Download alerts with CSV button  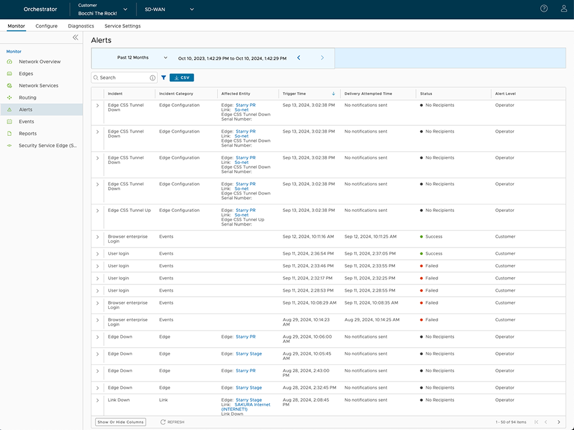[182, 78]
